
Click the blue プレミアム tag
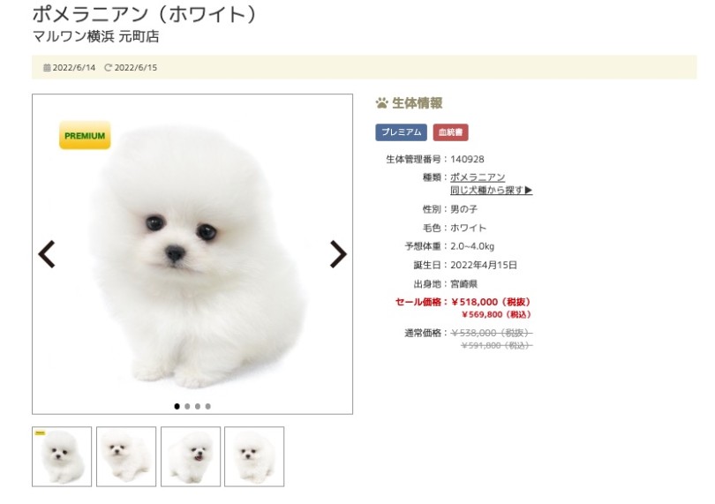[x=402, y=132]
